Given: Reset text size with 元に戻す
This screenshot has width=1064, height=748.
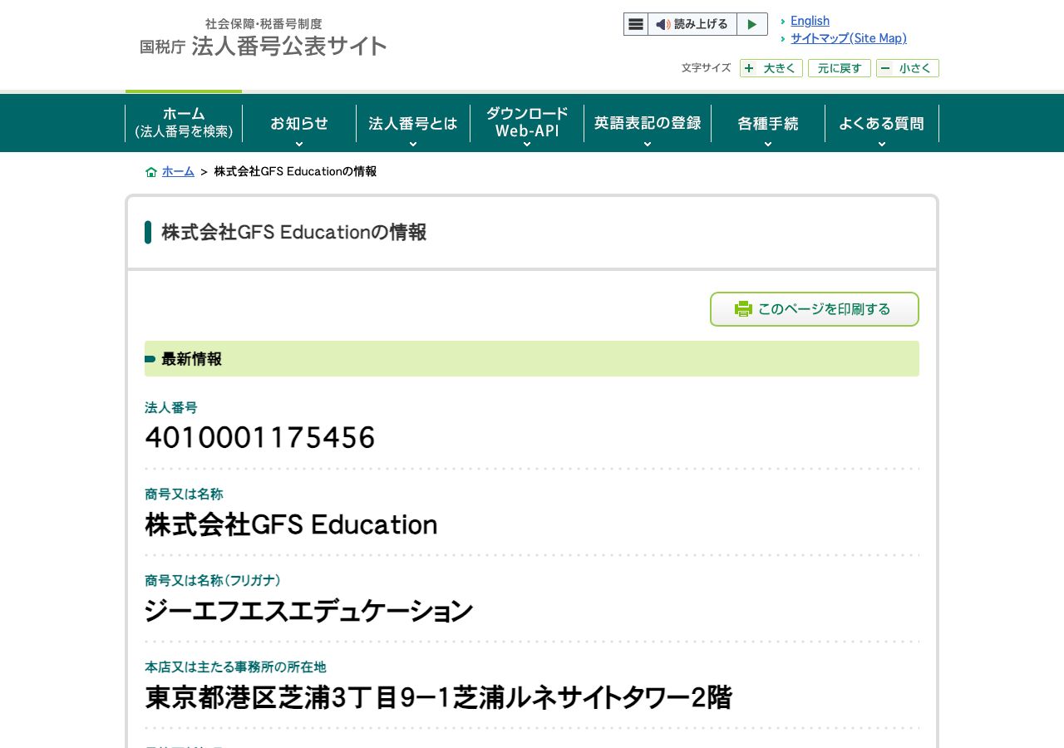Looking at the screenshot, I should (x=840, y=68).
